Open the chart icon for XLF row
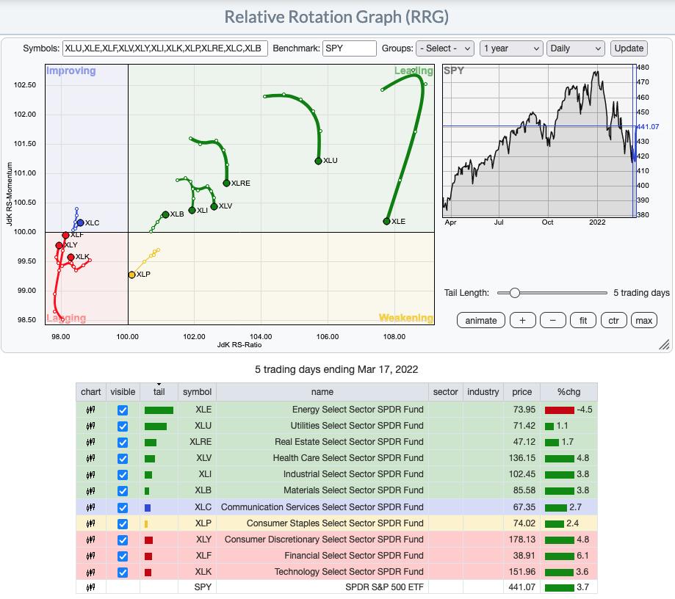 coord(90,556)
